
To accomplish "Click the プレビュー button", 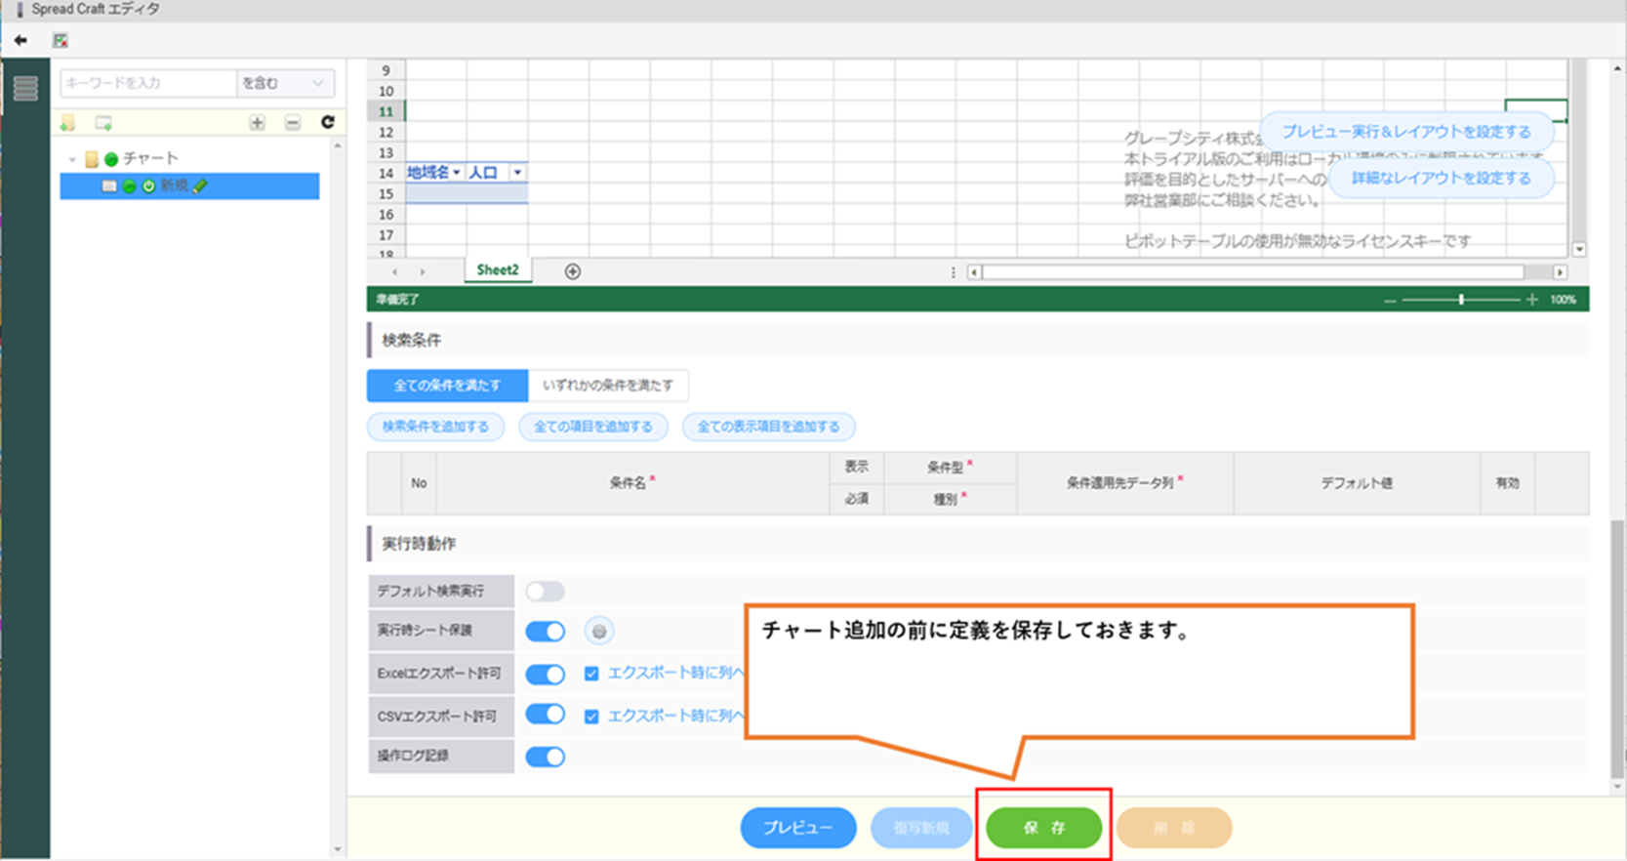I will click(x=797, y=828).
